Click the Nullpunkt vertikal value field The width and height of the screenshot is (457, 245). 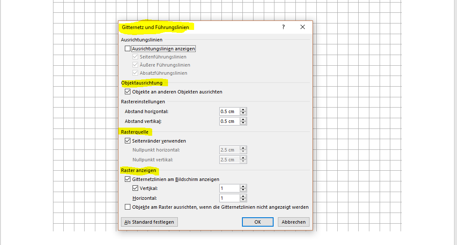coord(230,160)
